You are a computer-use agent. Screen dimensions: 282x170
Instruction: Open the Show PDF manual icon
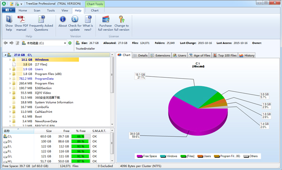pos(21,19)
